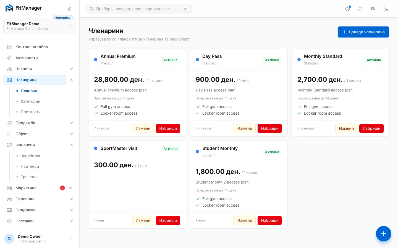Open the Планови submenu item
Image resolution: width=398 pixels, height=248 pixels.
(x=29, y=91)
